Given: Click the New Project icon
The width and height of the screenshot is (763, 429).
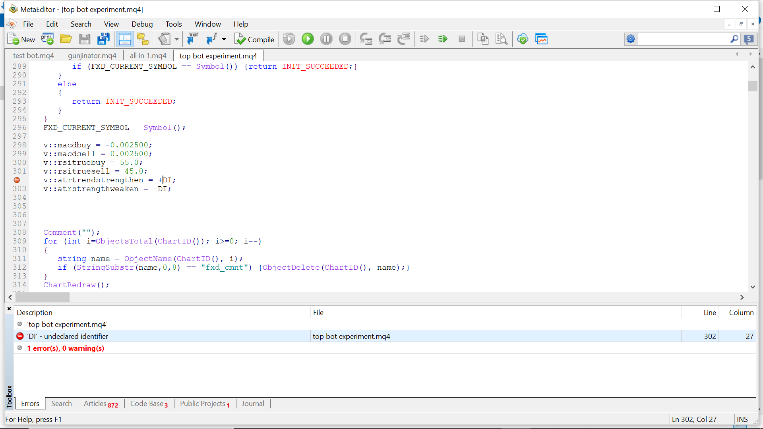Looking at the screenshot, I should (47, 39).
